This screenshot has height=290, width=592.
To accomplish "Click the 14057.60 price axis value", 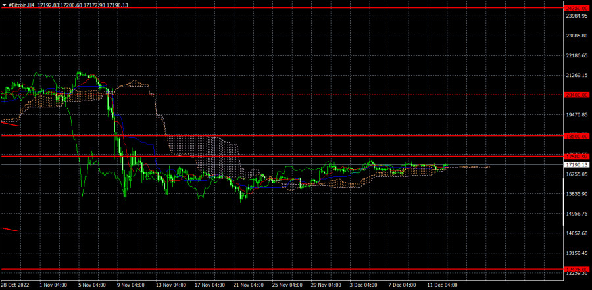I will coord(577,233).
